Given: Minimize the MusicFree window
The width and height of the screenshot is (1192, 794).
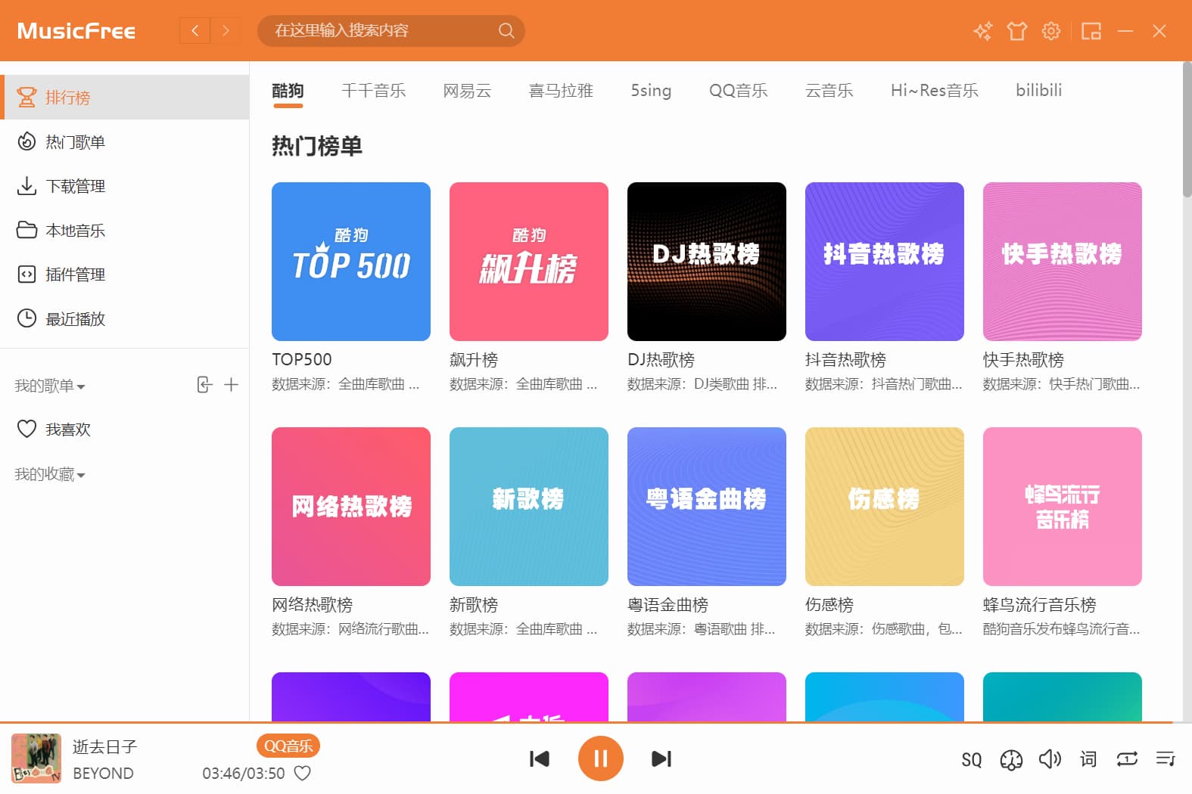Looking at the screenshot, I should [1125, 31].
